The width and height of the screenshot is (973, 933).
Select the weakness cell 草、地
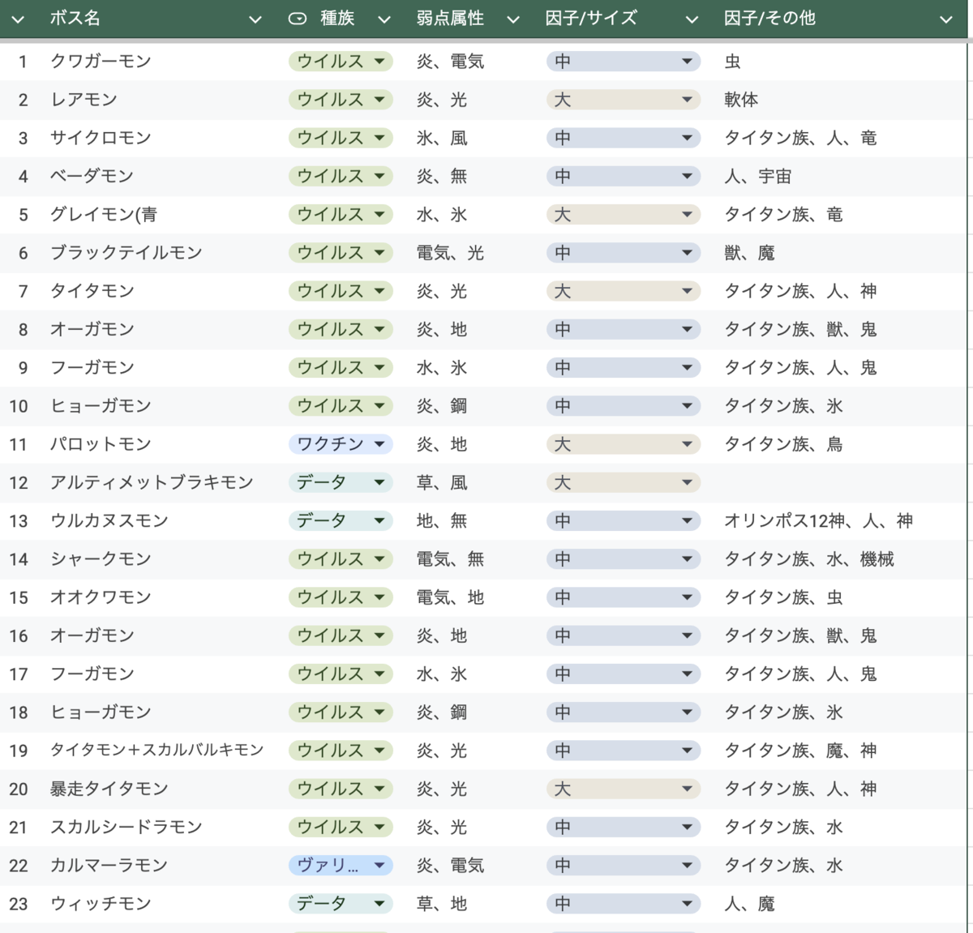pyautogui.click(x=442, y=903)
